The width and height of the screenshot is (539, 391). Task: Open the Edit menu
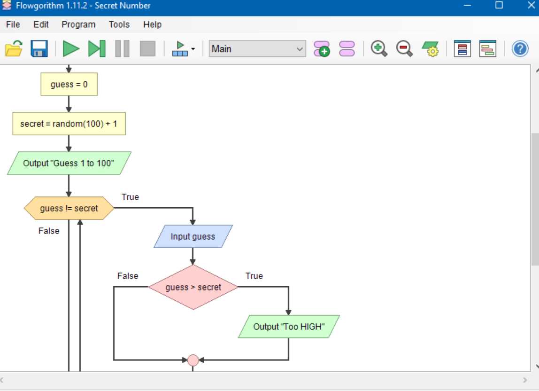[41, 24]
